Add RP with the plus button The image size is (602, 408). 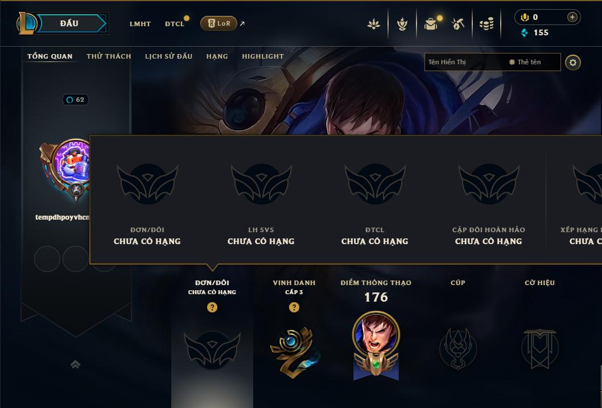click(x=572, y=17)
